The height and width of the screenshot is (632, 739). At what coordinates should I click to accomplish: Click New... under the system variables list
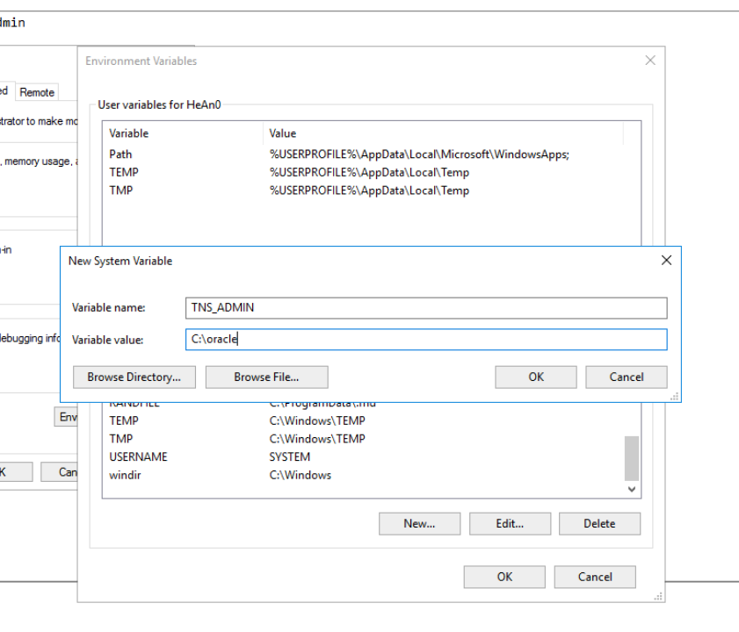[x=419, y=524]
